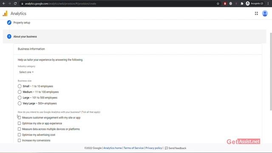Open the Google apps grid
This screenshot has width=272, height=153.
(x=256, y=13)
